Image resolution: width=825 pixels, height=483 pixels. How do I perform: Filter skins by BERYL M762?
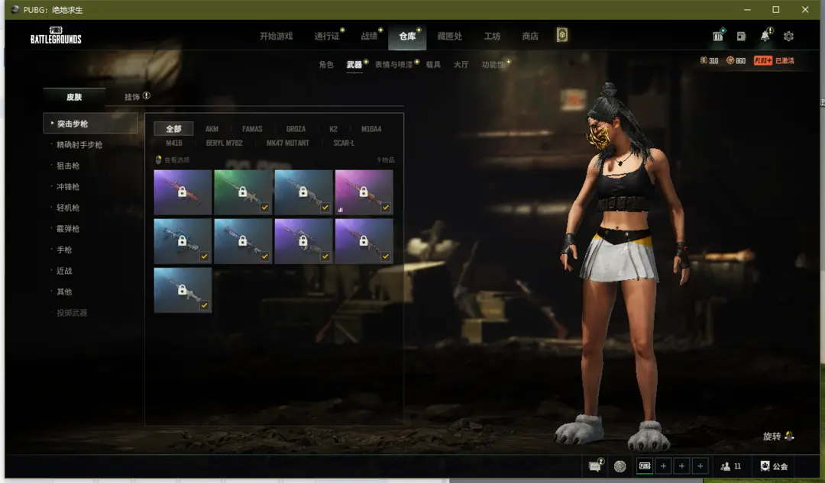224,143
